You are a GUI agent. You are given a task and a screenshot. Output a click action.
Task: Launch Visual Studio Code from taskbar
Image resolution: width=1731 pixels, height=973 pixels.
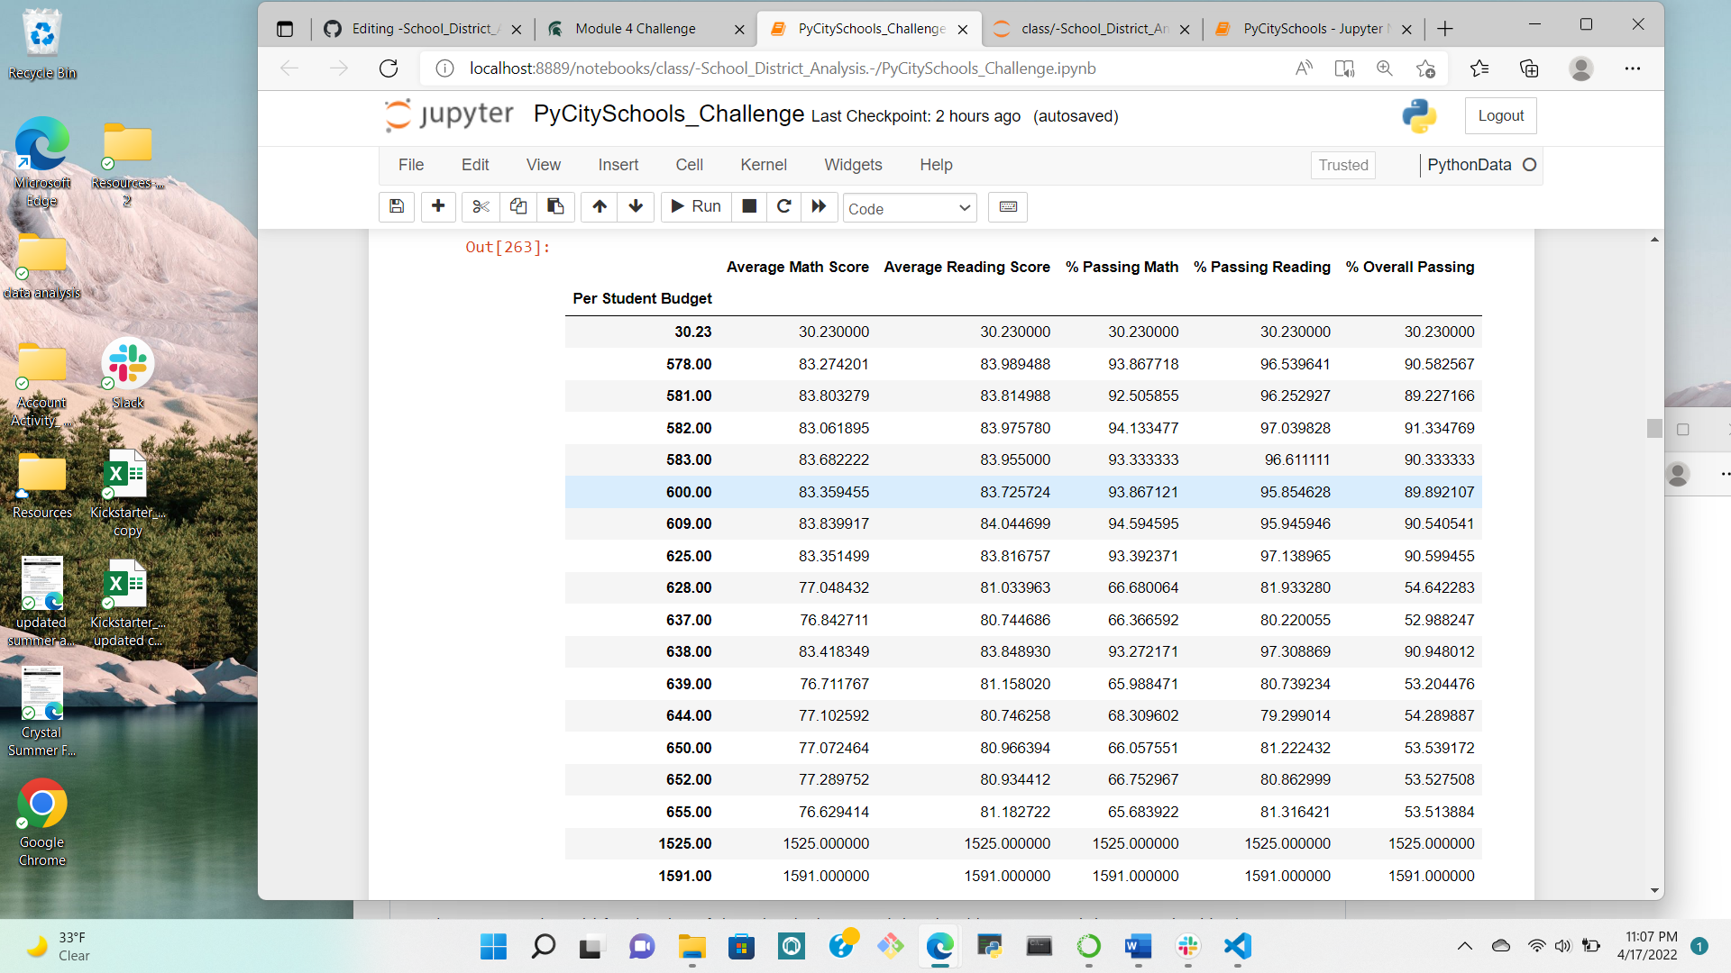tap(1237, 947)
